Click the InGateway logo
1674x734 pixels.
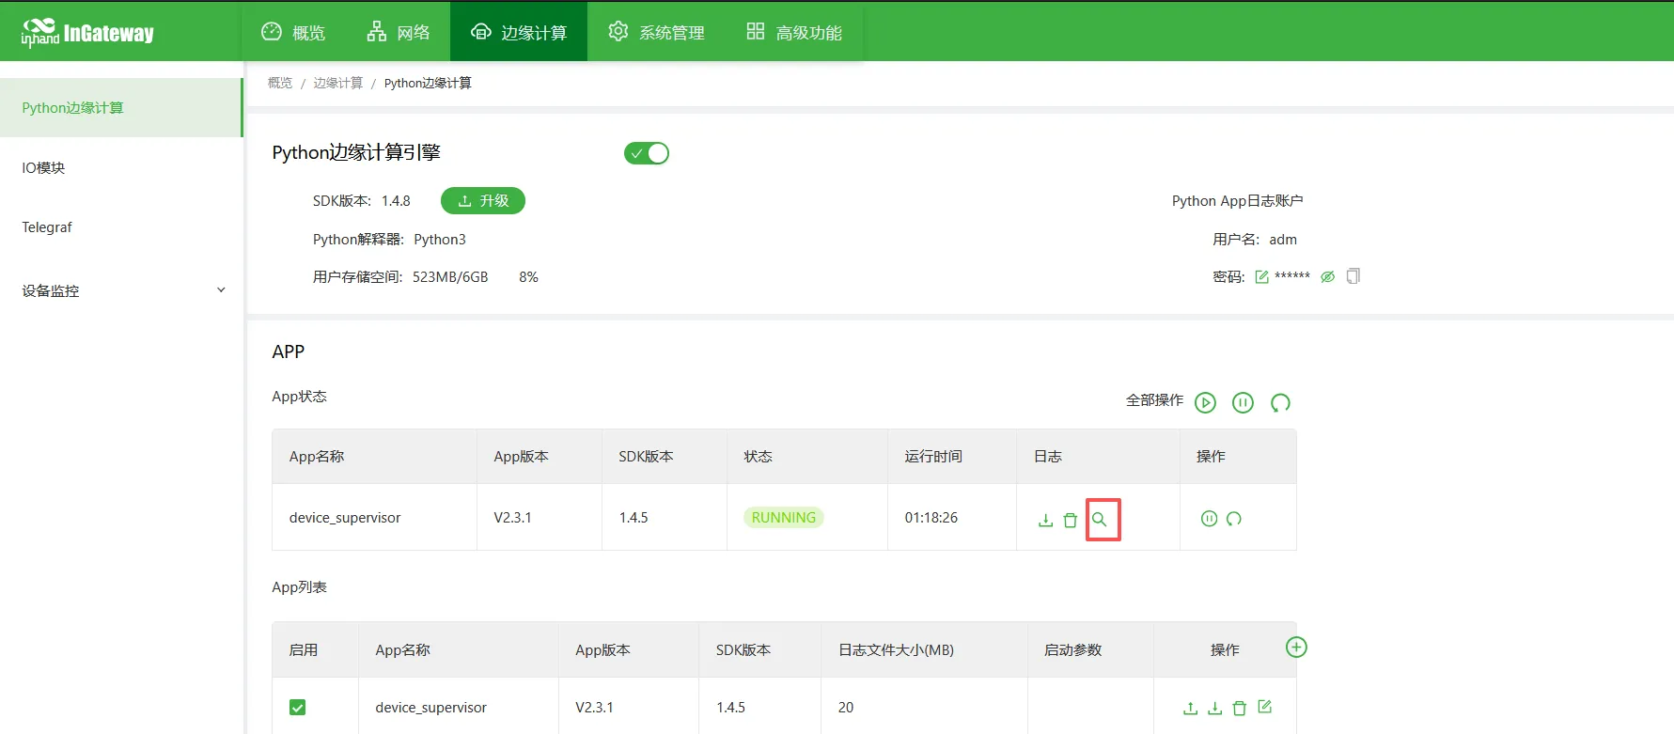click(87, 33)
